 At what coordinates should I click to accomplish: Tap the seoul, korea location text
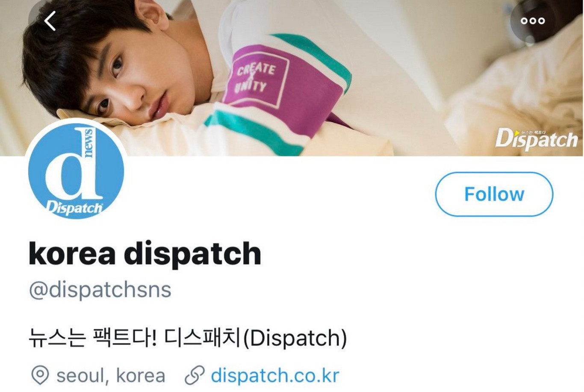point(111,375)
